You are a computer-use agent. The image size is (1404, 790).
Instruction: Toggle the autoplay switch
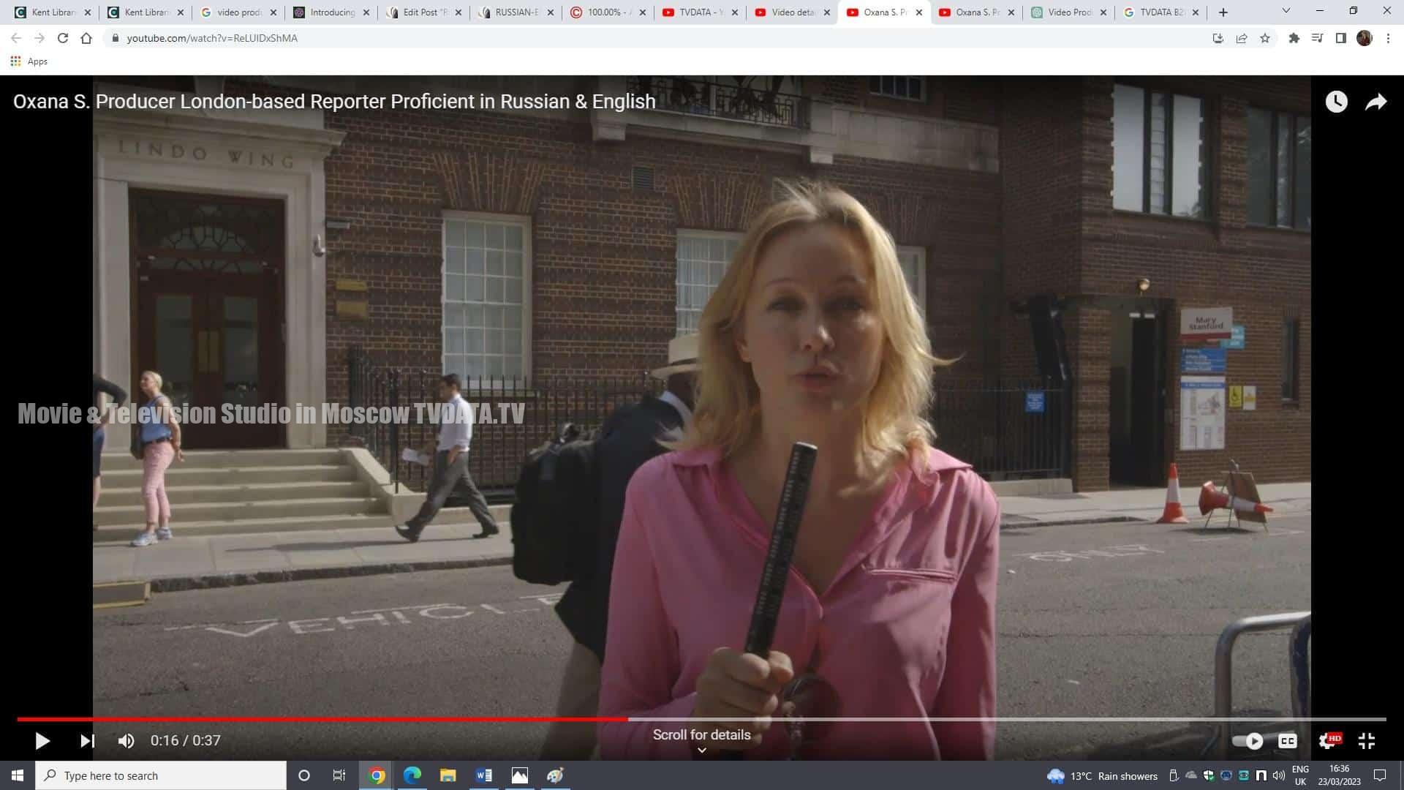pos(1248,741)
